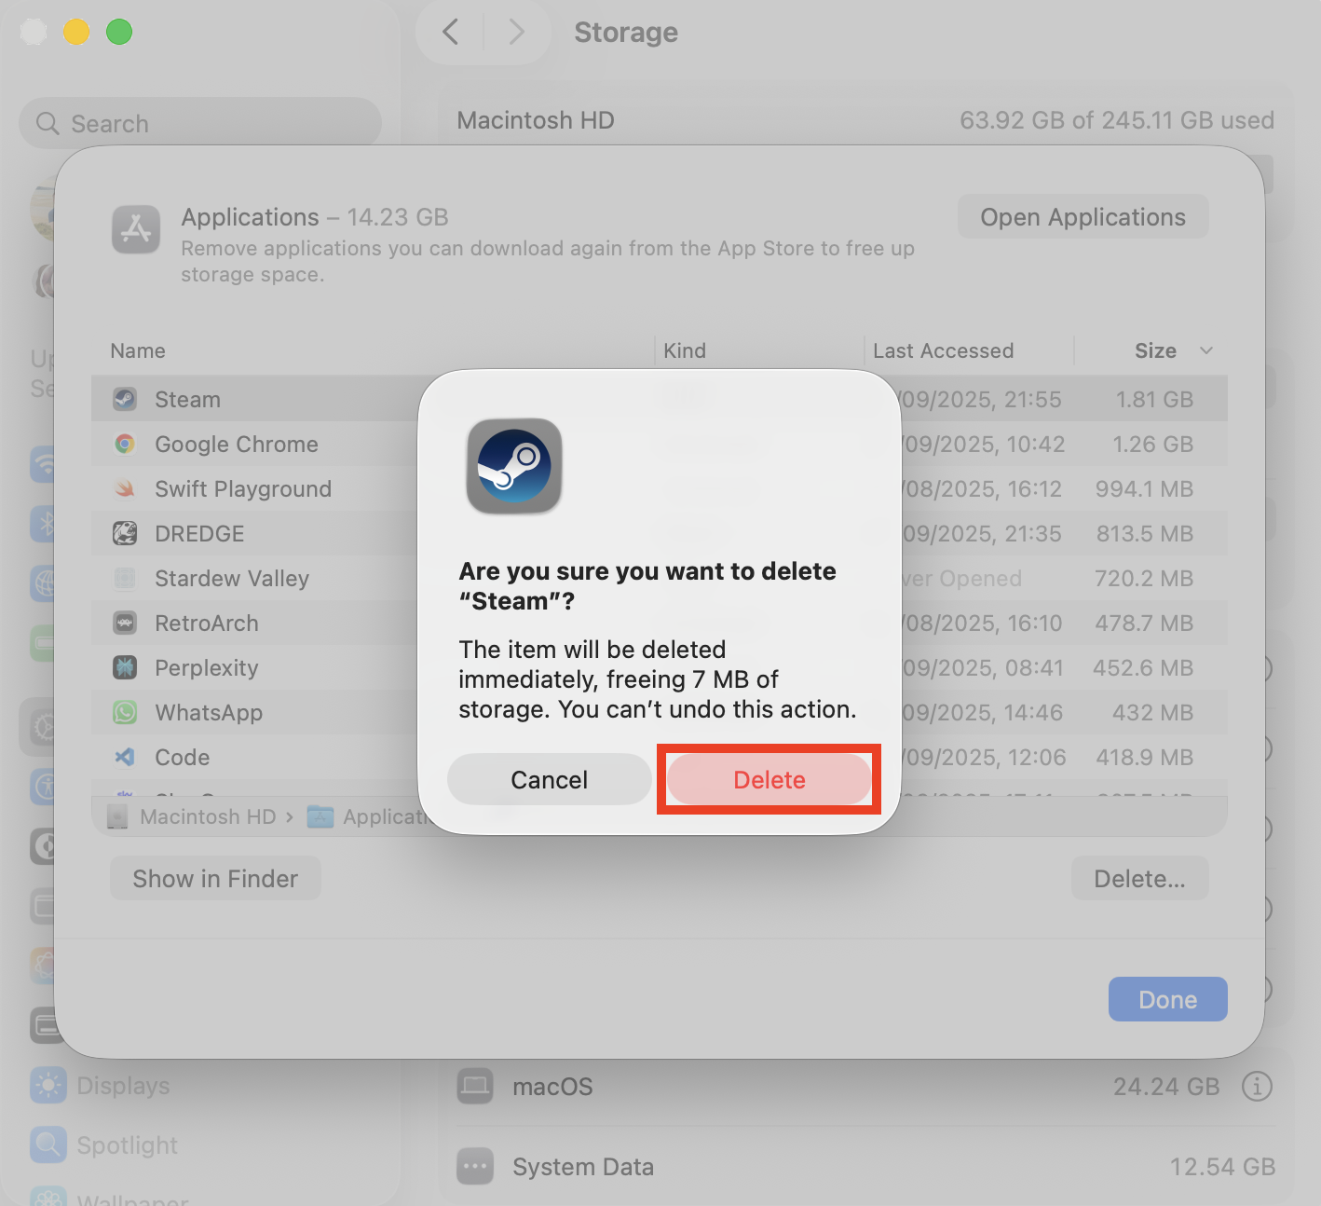Click the RetroArch app icon
Viewport: 1321px width, 1206px height.
(x=124, y=623)
